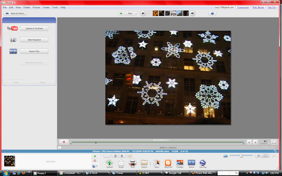Click the Movie maker icon

click(191, 163)
